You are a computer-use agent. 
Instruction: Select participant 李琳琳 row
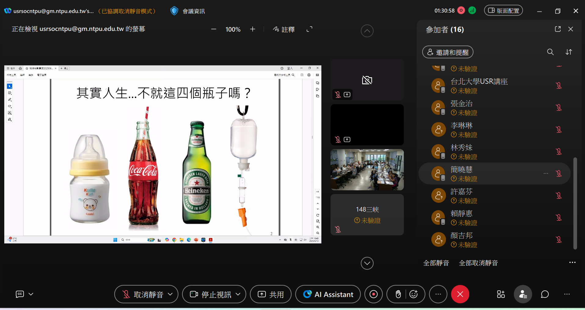coord(495,129)
